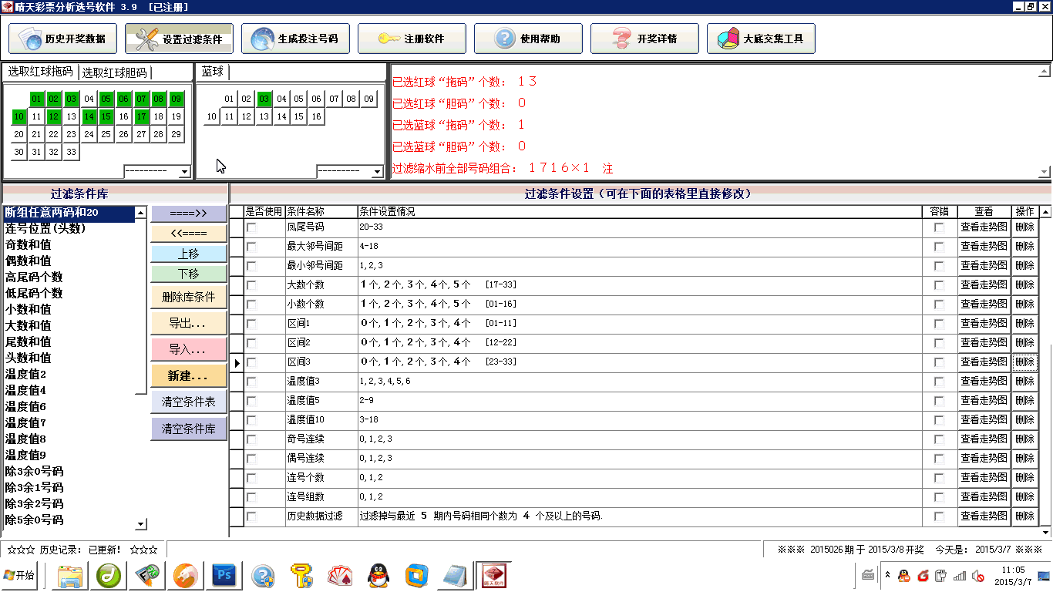Open 使用帮助 question mark icon
Viewport: 1053px width, 592px height.
(504, 39)
